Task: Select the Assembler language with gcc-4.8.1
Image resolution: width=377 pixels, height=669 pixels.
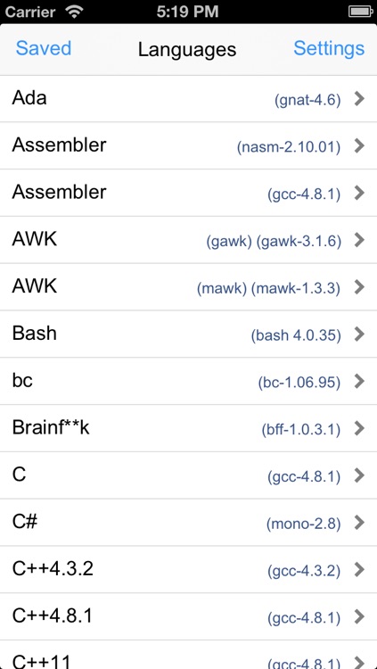Action: [189, 193]
